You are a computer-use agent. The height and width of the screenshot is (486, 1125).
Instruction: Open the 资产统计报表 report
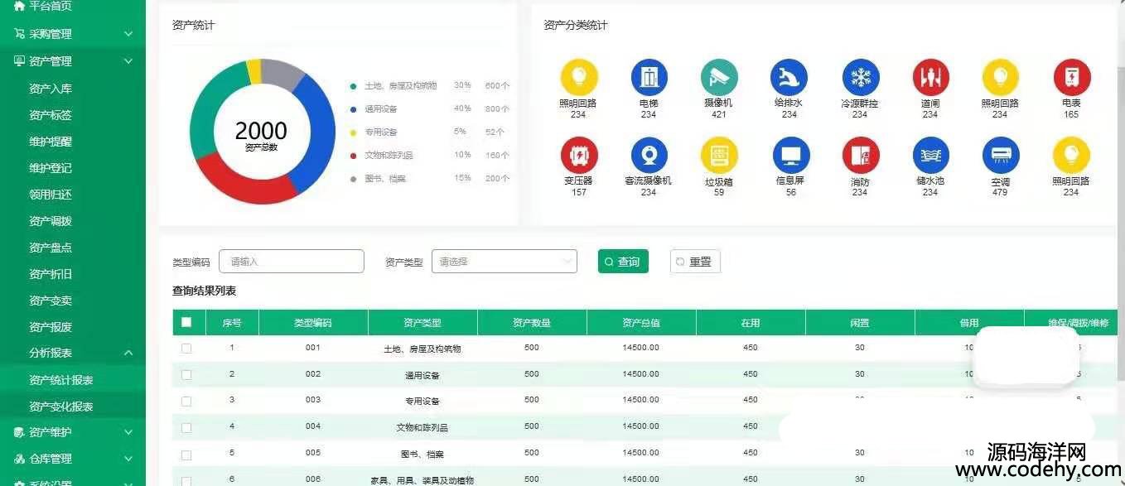61,380
